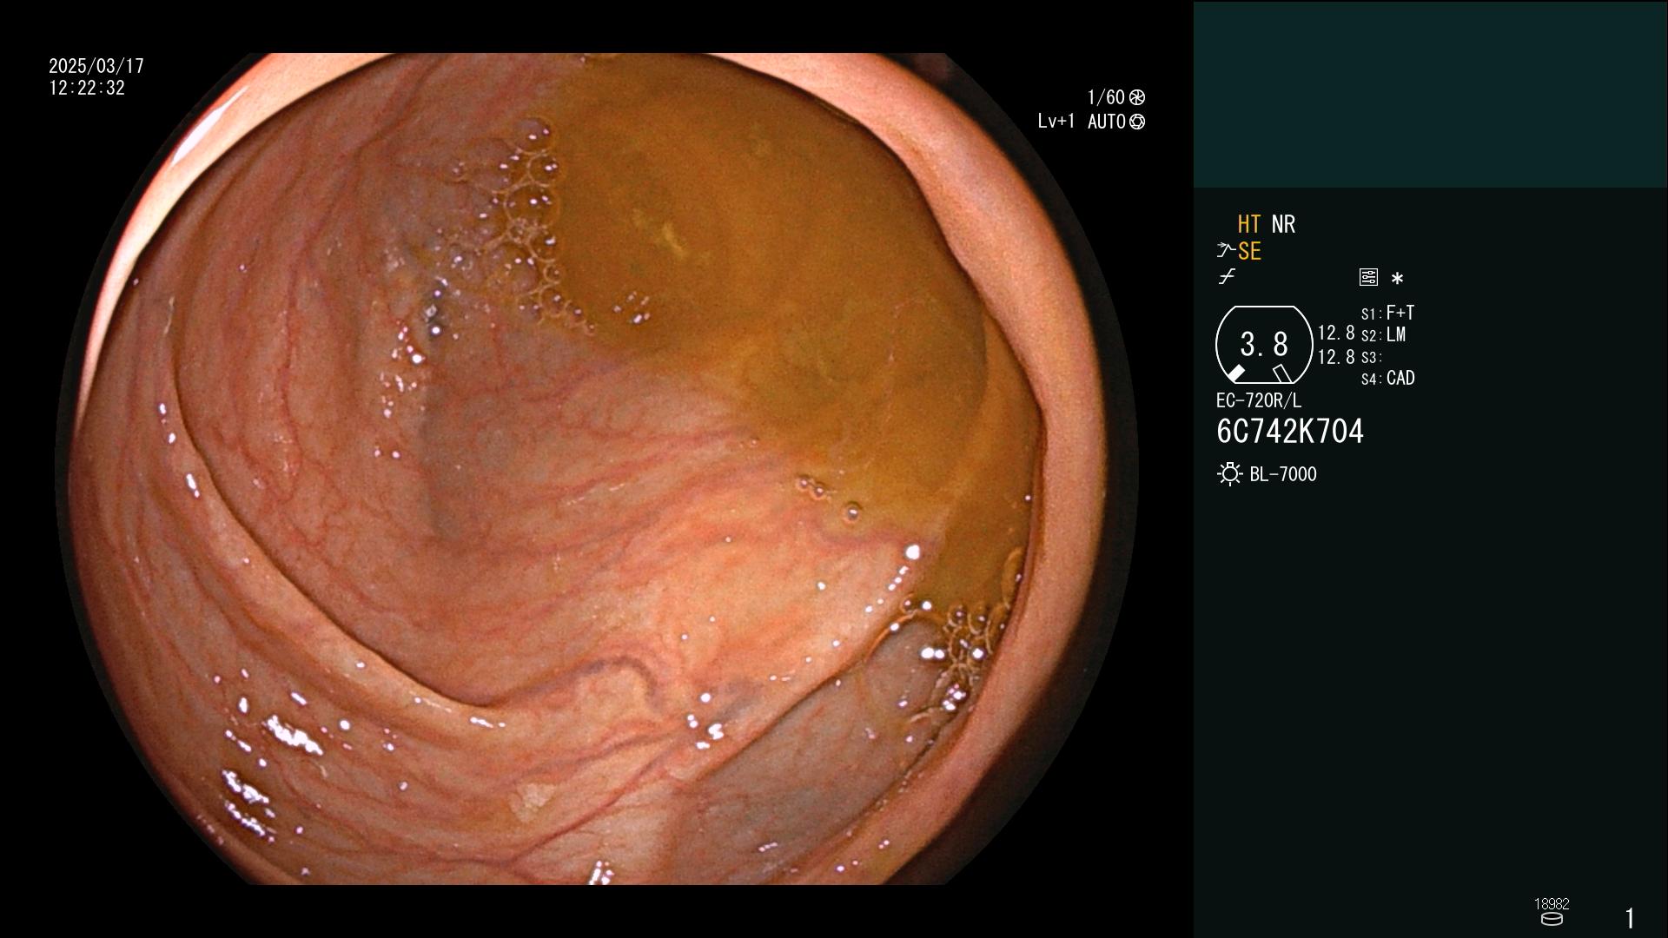
Task: Click the BL-7000 light source label
Action: pyautogui.click(x=1283, y=474)
